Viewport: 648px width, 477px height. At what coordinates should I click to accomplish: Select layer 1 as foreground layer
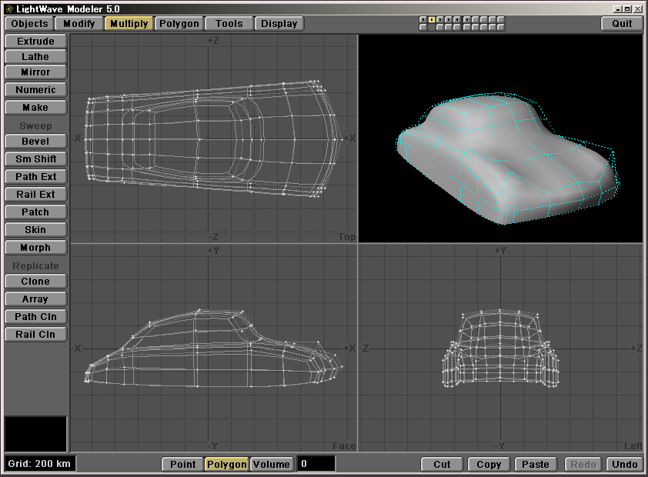(x=423, y=19)
